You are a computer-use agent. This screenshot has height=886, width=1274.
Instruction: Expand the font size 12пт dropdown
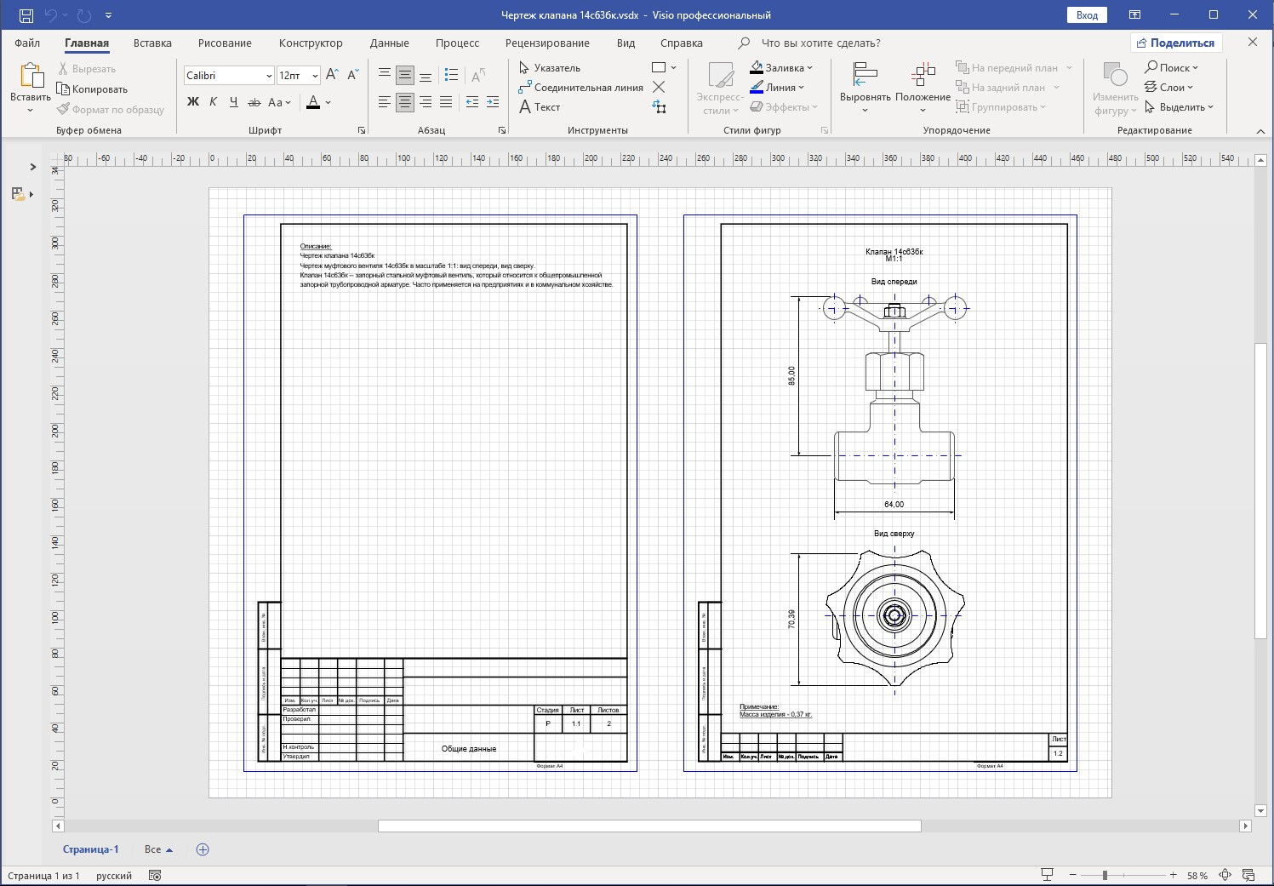315,76
